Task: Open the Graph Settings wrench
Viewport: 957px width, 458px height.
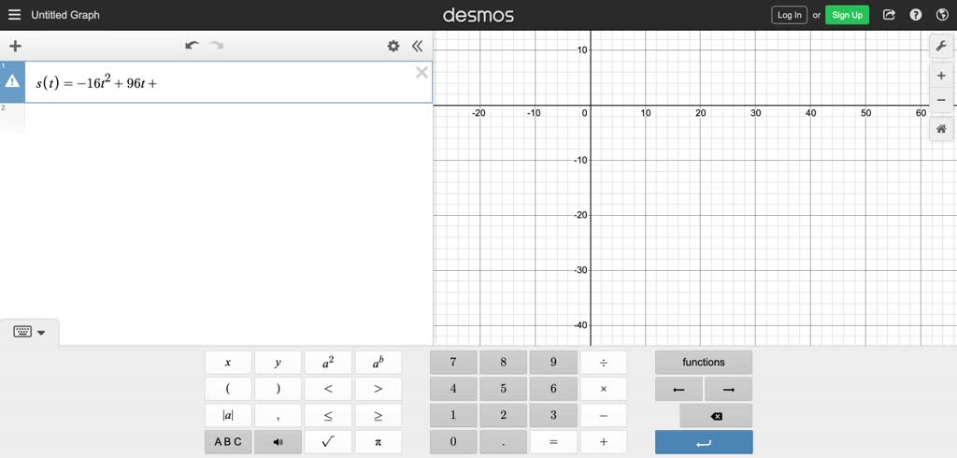Action: [x=941, y=47]
